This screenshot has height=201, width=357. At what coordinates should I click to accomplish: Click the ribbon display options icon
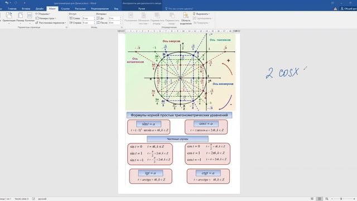coord(332,3)
